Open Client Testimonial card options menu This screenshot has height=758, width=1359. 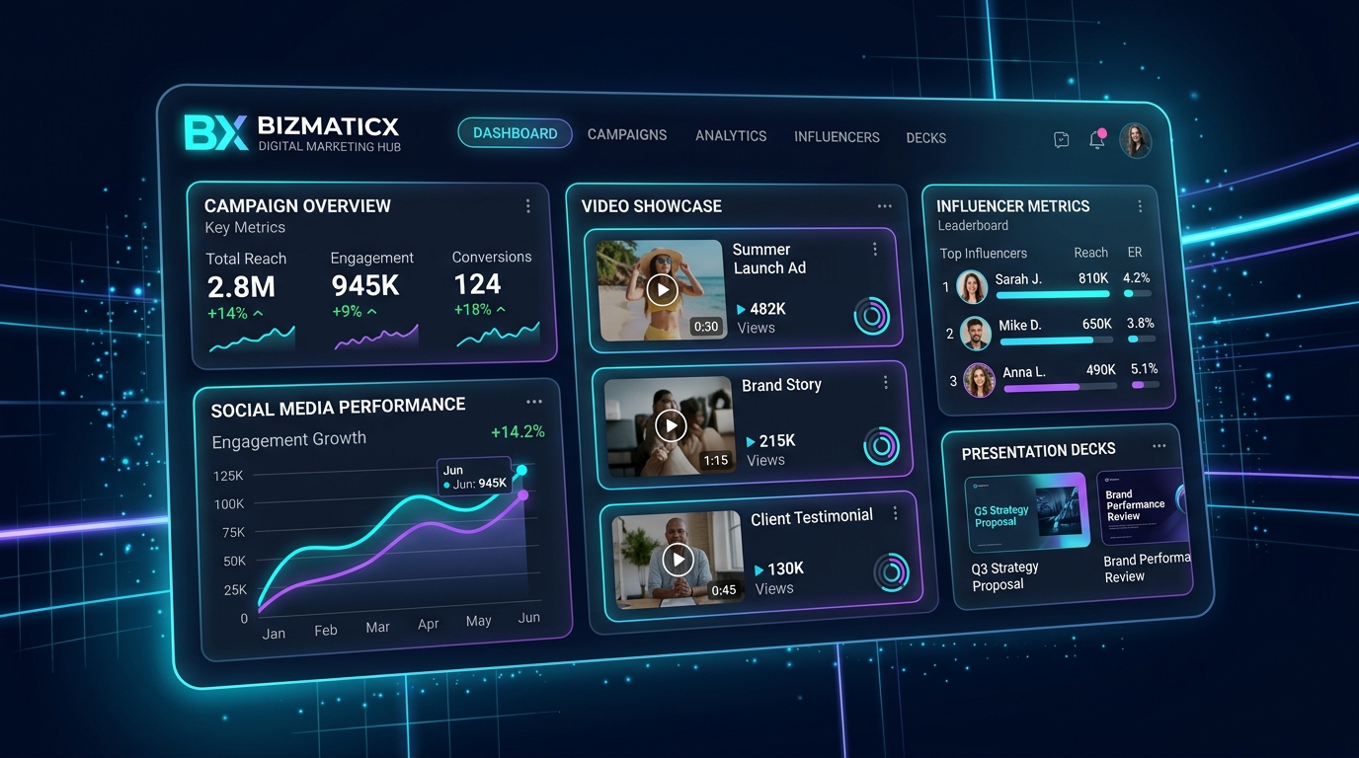896,513
